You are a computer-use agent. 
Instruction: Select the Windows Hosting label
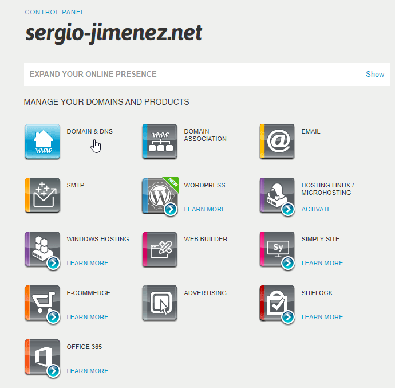click(x=98, y=239)
